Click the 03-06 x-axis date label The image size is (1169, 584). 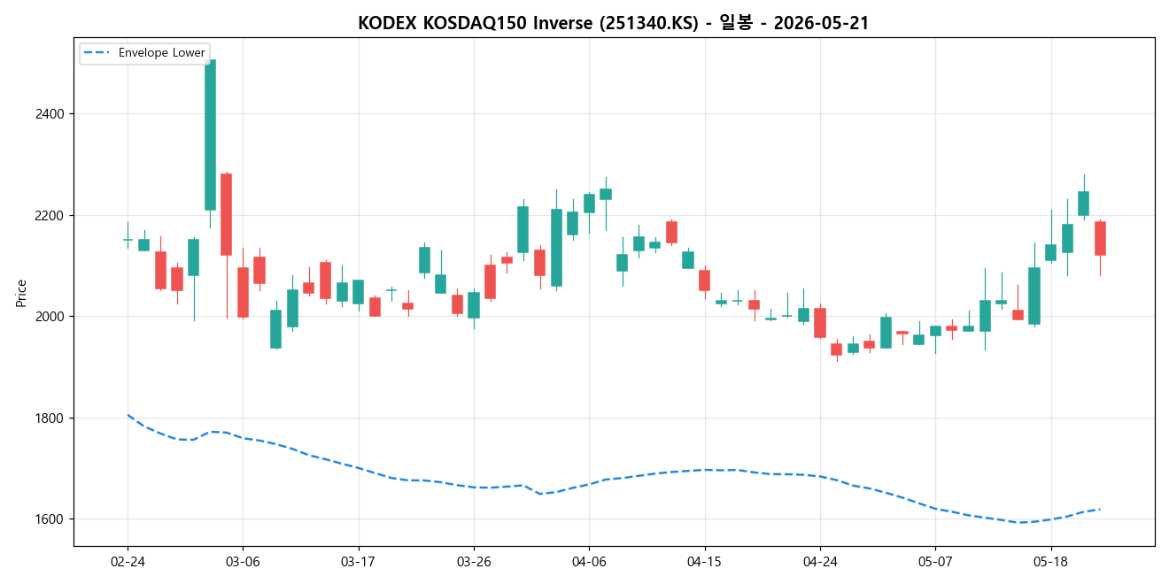pos(243,562)
